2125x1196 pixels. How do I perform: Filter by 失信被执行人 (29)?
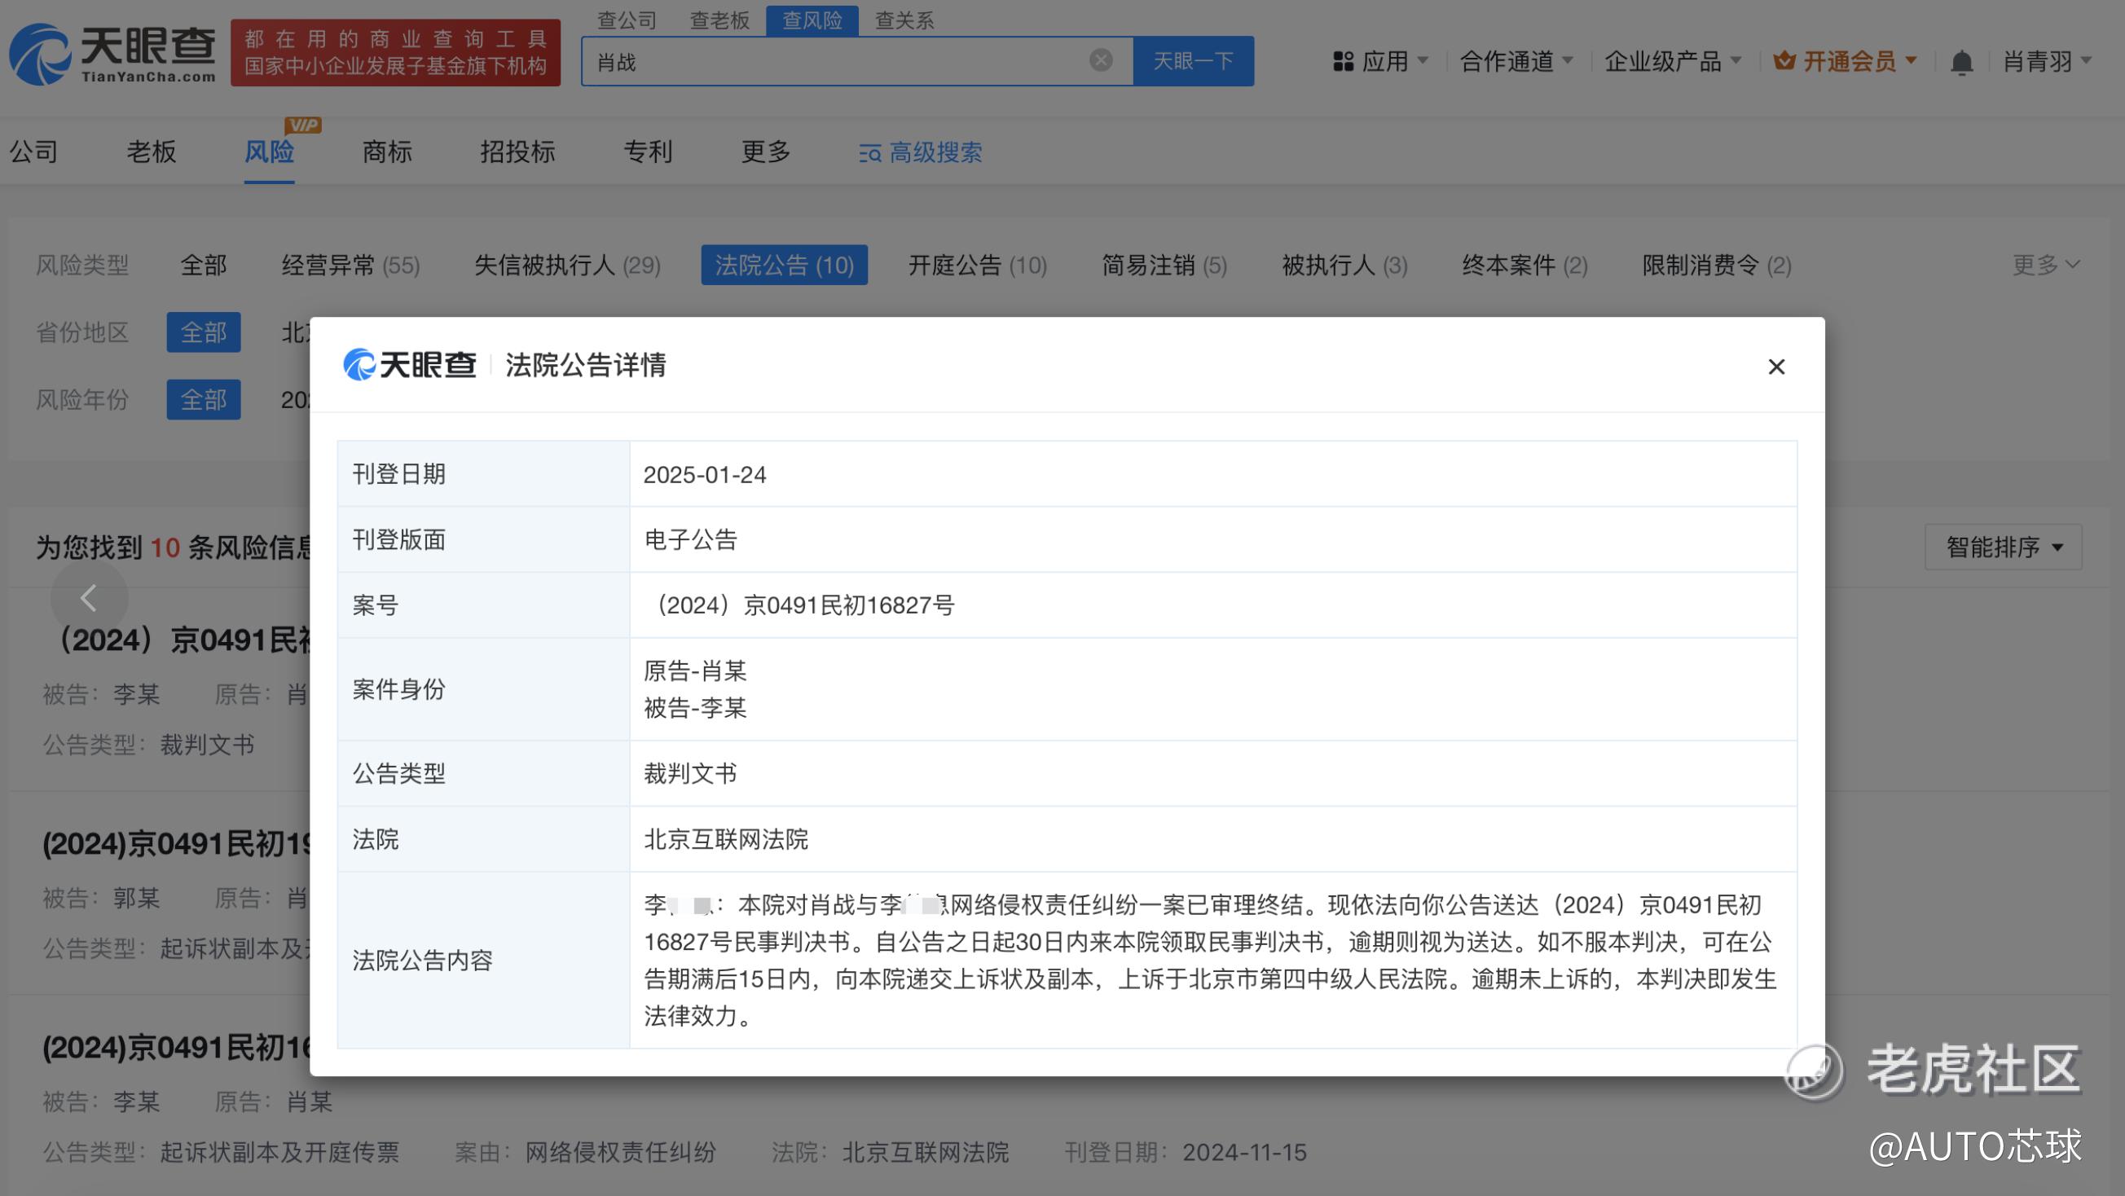567,266
